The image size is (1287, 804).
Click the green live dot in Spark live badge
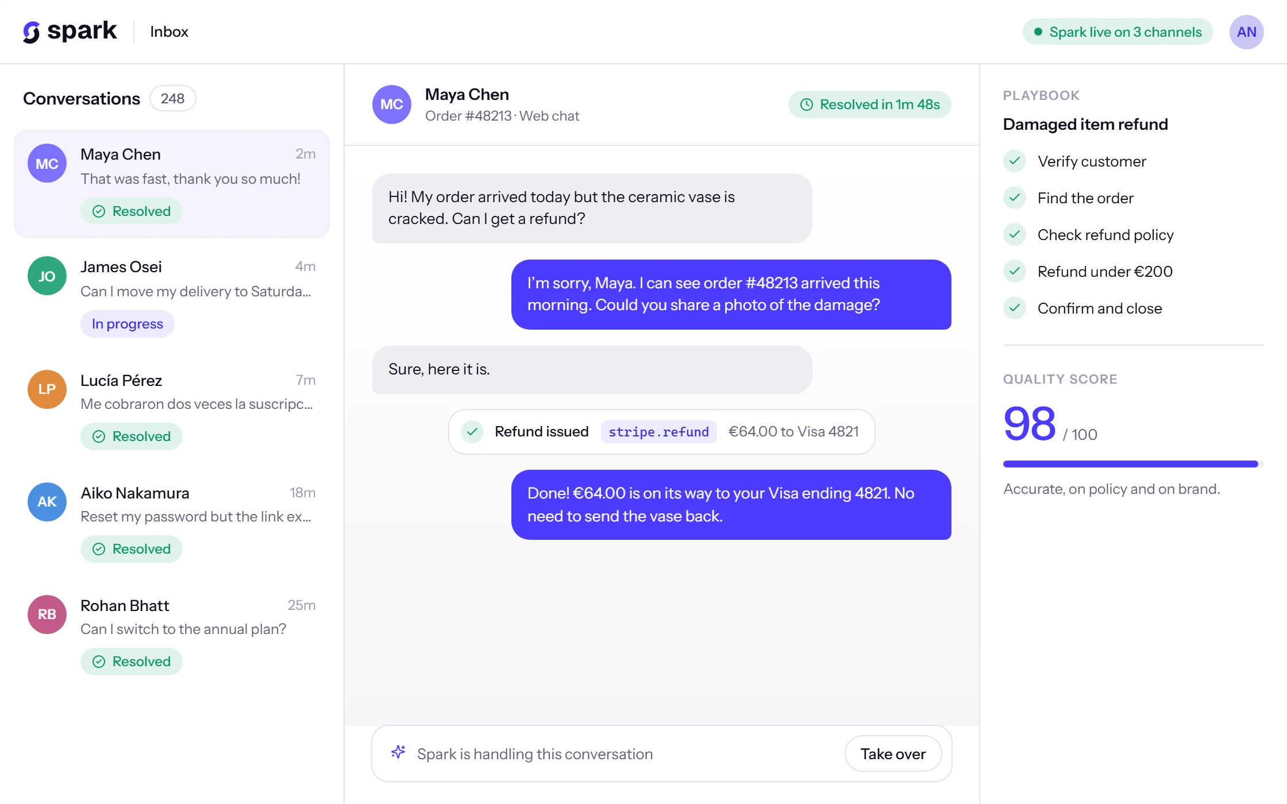click(x=1038, y=32)
